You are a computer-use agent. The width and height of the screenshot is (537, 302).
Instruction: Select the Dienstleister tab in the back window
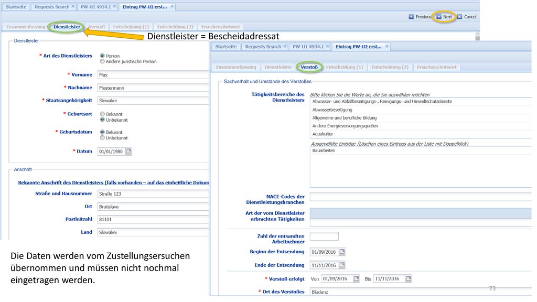click(x=67, y=27)
